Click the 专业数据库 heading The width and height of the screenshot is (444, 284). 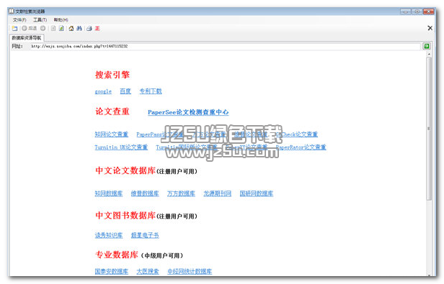(x=117, y=255)
